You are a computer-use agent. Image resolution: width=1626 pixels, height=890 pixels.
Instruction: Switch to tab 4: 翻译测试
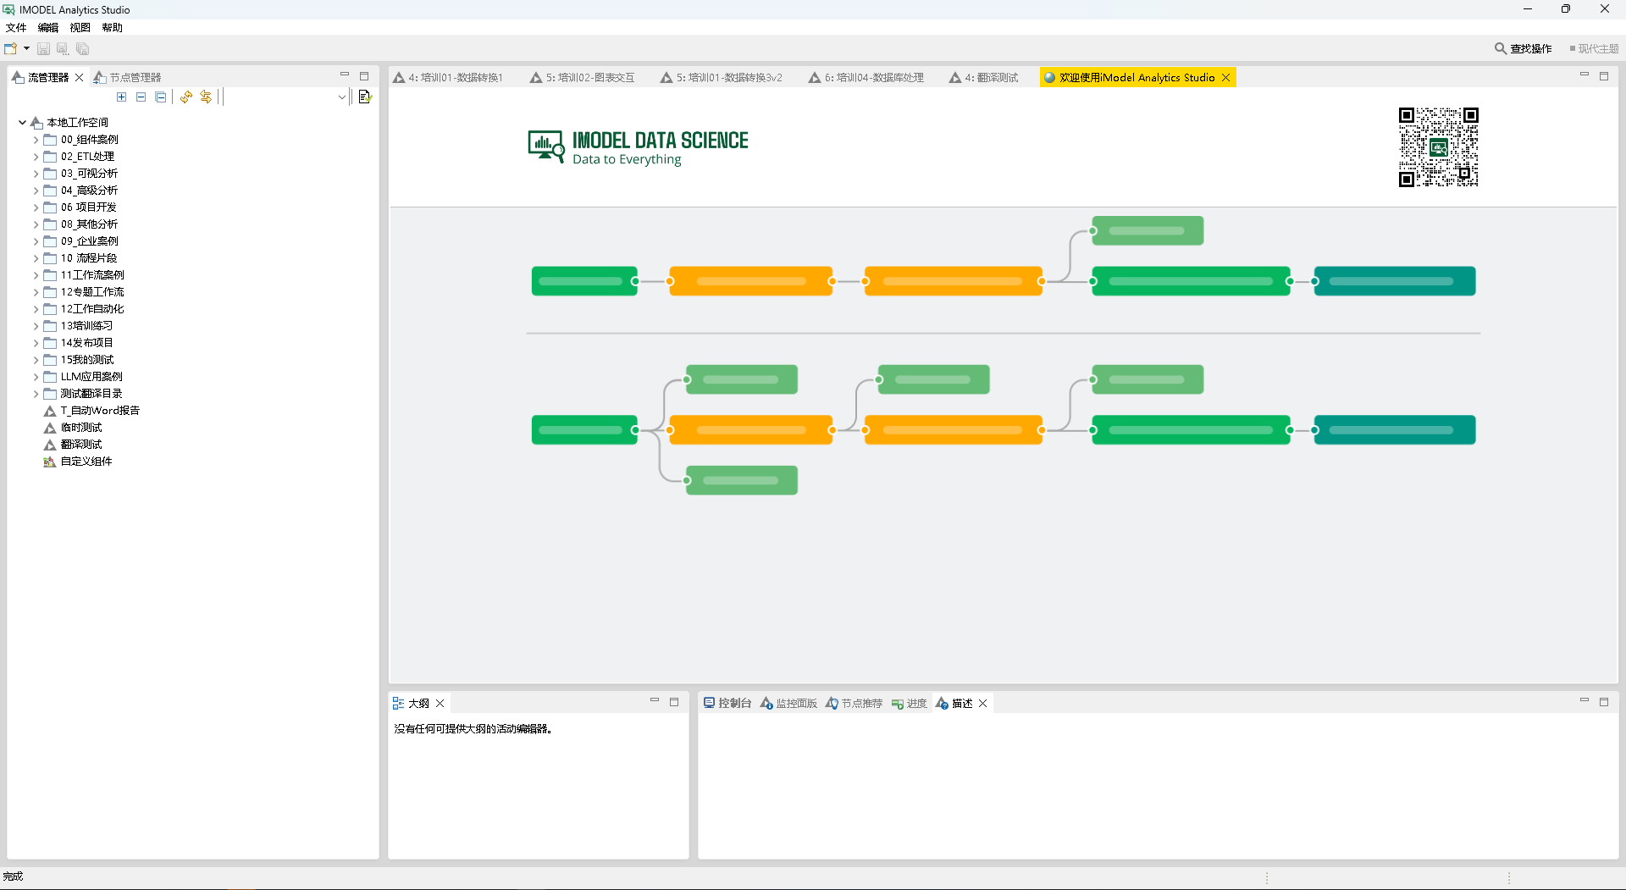click(x=984, y=78)
